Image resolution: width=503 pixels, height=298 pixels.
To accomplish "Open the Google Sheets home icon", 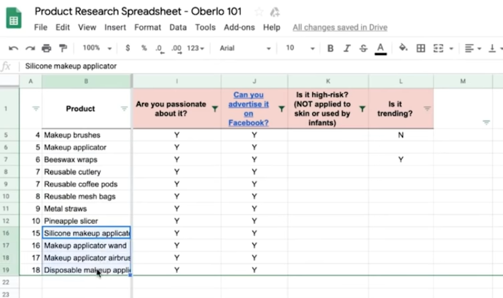I will tap(14, 18).
